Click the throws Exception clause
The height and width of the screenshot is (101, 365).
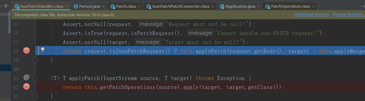point(220,78)
